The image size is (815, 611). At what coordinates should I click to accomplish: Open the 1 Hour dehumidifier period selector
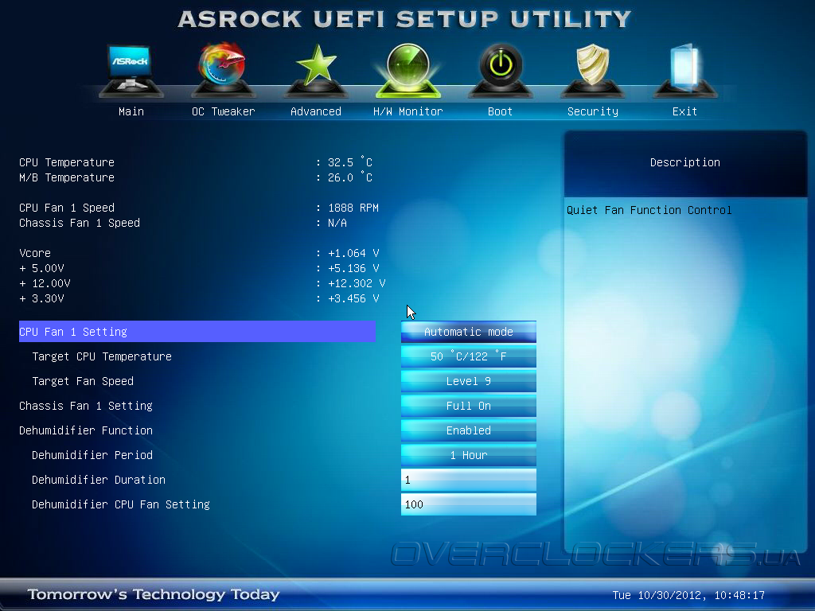coord(468,455)
